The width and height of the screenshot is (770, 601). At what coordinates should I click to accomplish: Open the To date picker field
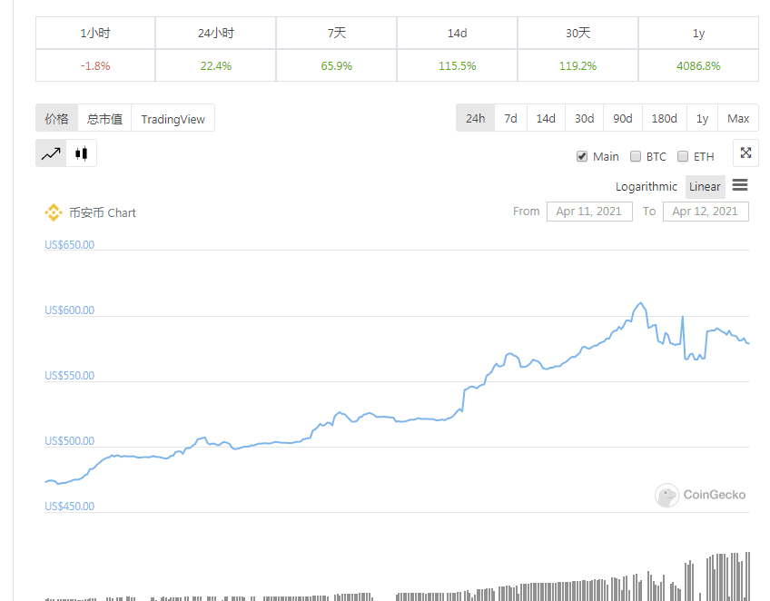[706, 211]
